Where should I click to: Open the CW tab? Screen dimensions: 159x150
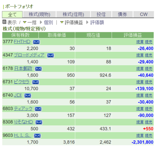coord(143,14)
